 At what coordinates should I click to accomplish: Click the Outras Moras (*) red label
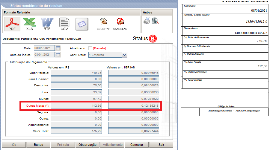(x=37, y=106)
